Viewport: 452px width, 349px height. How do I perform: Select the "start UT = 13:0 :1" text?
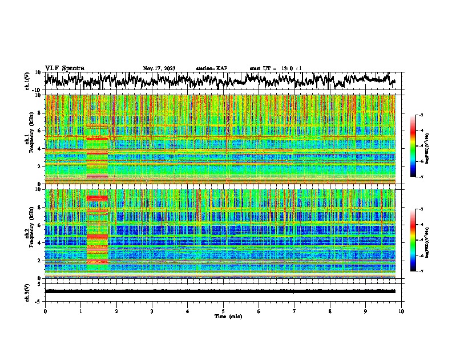coord(276,68)
